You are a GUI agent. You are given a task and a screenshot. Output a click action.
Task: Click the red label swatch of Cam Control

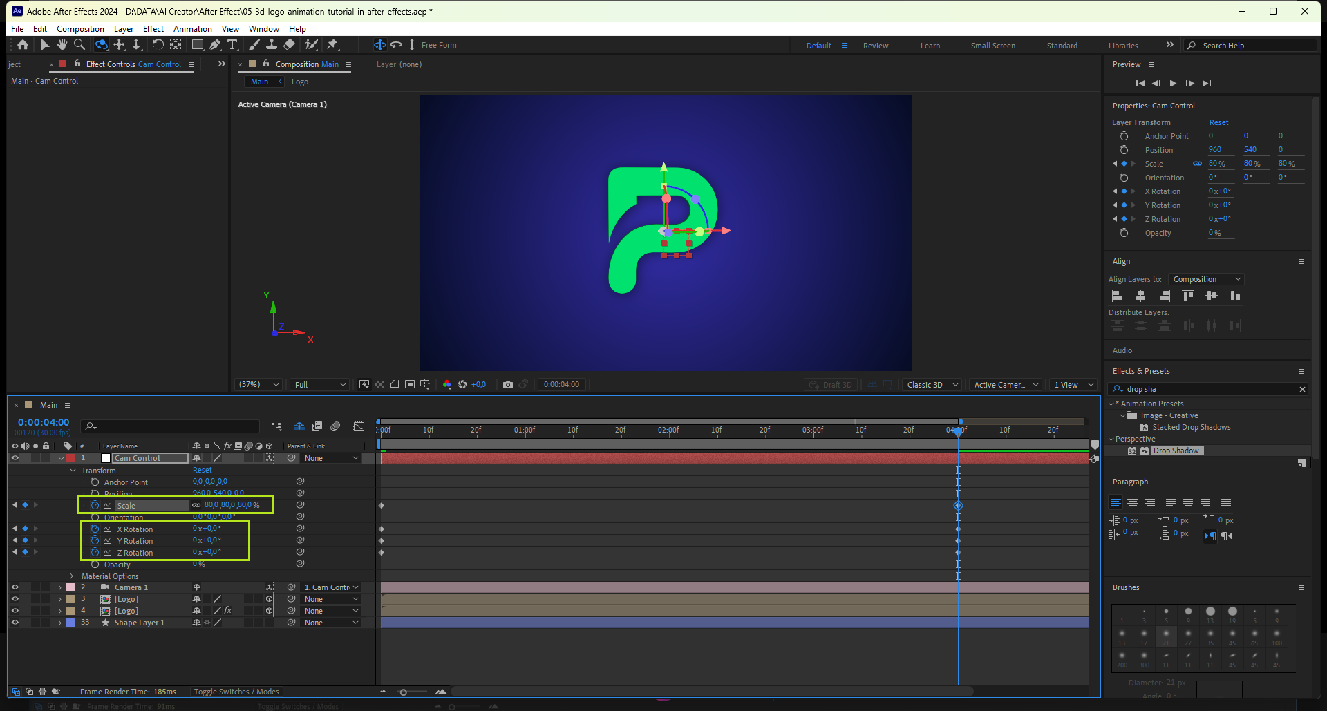click(x=70, y=458)
